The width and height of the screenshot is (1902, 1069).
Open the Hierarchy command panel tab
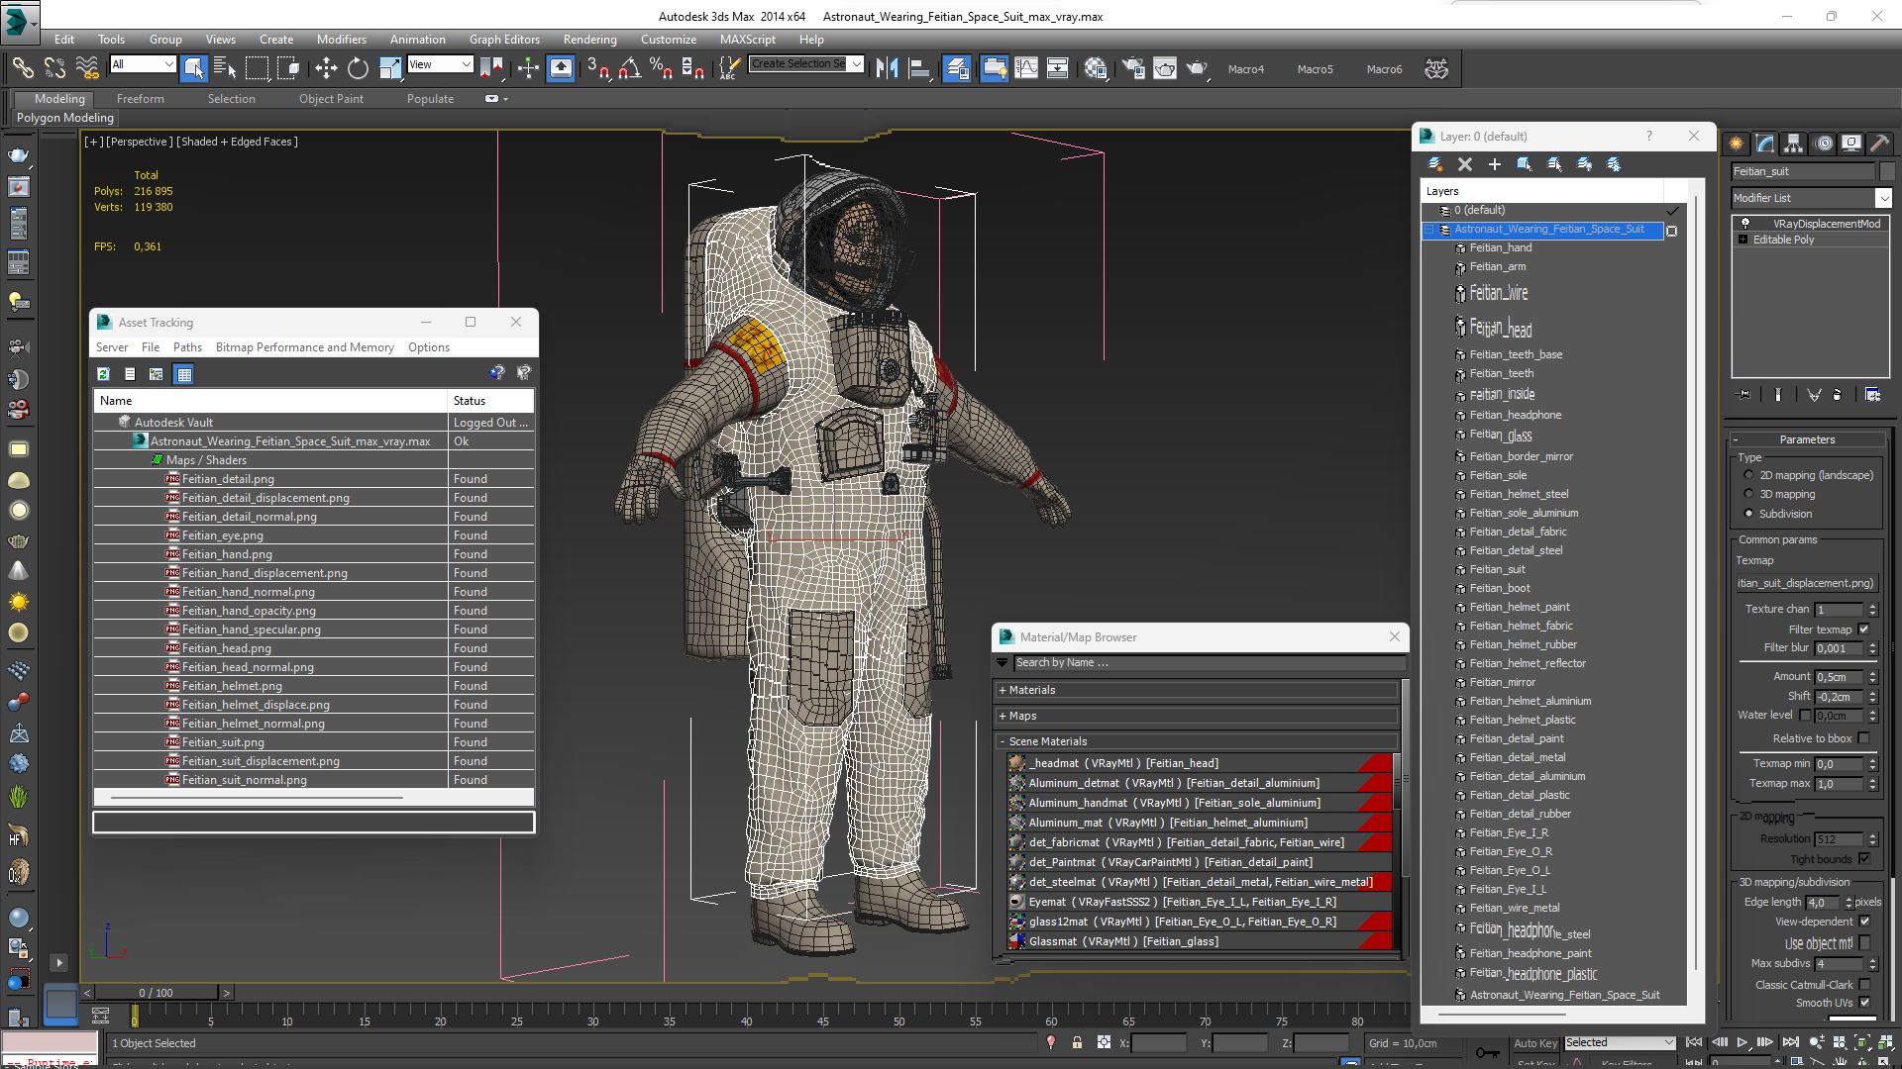coord(1793,144)
